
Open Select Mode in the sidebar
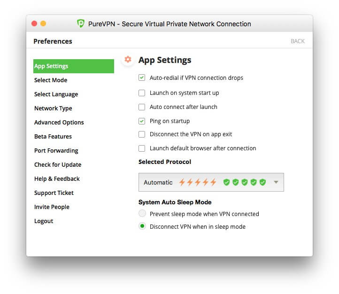pos(51,80)
